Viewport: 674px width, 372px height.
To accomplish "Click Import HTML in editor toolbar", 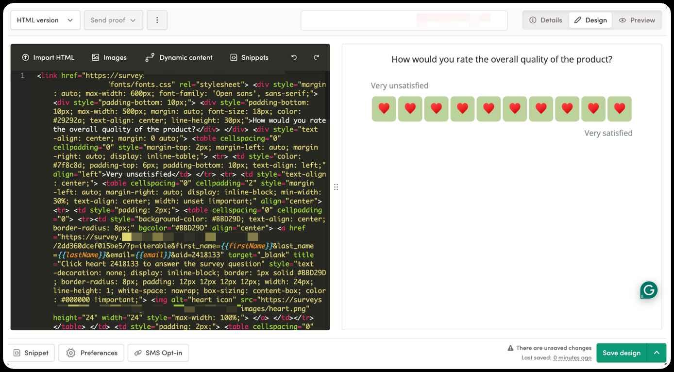I will pos(48,57).
